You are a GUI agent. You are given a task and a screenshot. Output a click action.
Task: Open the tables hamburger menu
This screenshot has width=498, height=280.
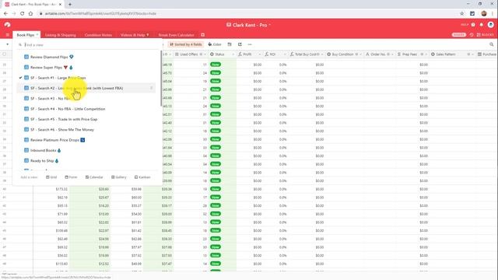coord(7,35)
